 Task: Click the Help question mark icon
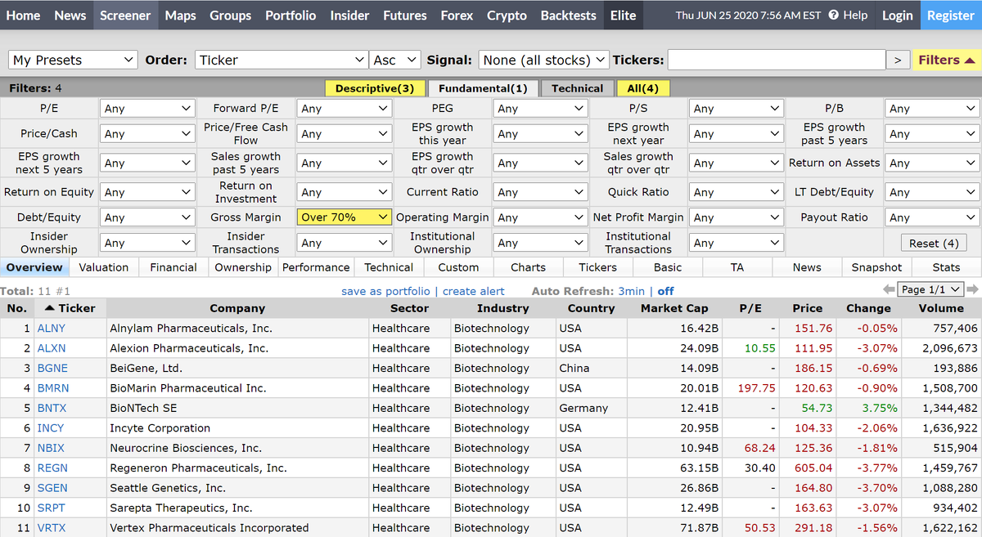[833, 16]
